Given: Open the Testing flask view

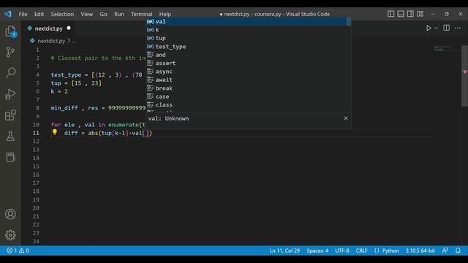Looking at the screenshot, I should 10,137.
